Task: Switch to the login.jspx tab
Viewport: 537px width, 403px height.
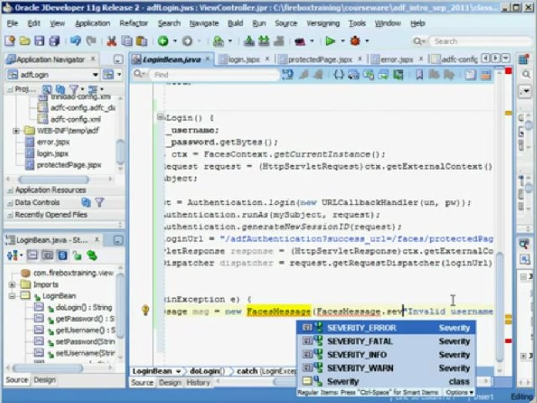Action: pyautogui.click(x=244, y=60)
